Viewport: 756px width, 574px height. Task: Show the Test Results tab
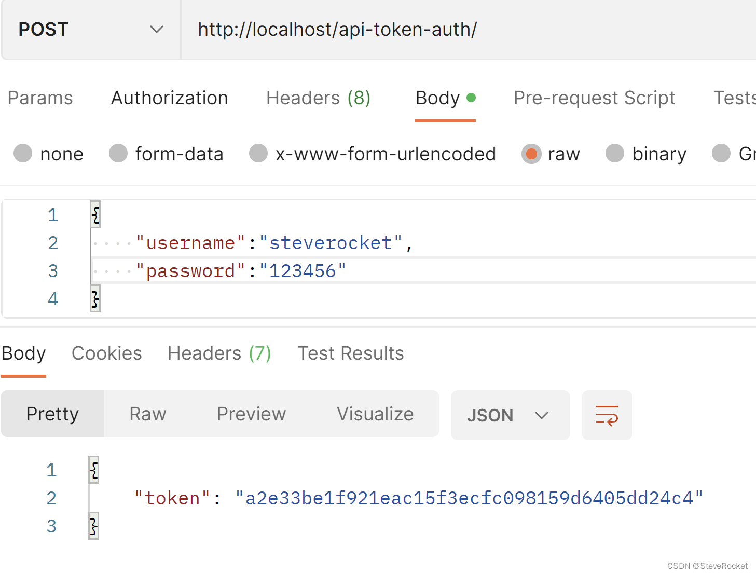pyautogui.click(x=351, y=353)
